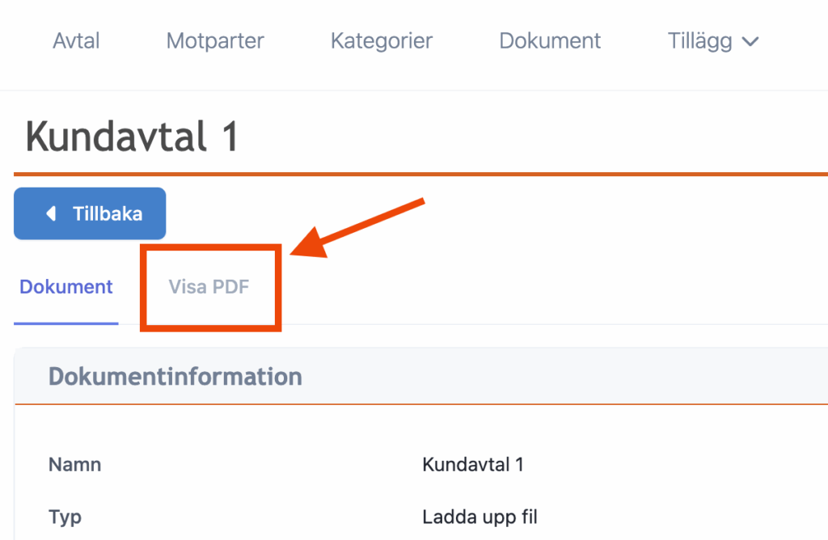The image size is (828, 540).
Task: Select the Ladda upp fil value
Action: (479, 517)
